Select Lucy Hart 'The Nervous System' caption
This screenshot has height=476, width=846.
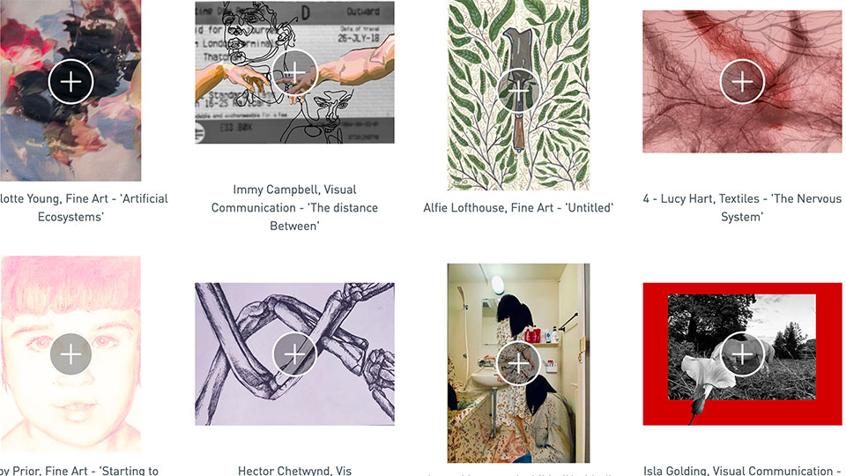742,208
